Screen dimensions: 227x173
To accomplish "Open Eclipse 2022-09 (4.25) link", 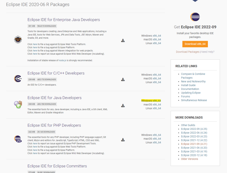I will pyautogui.click(x=194, y=129).
